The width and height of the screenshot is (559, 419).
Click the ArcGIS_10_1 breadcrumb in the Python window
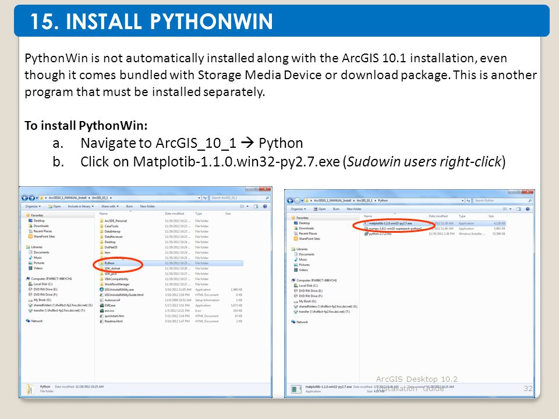pyautogui.click(x=365, y=201)
